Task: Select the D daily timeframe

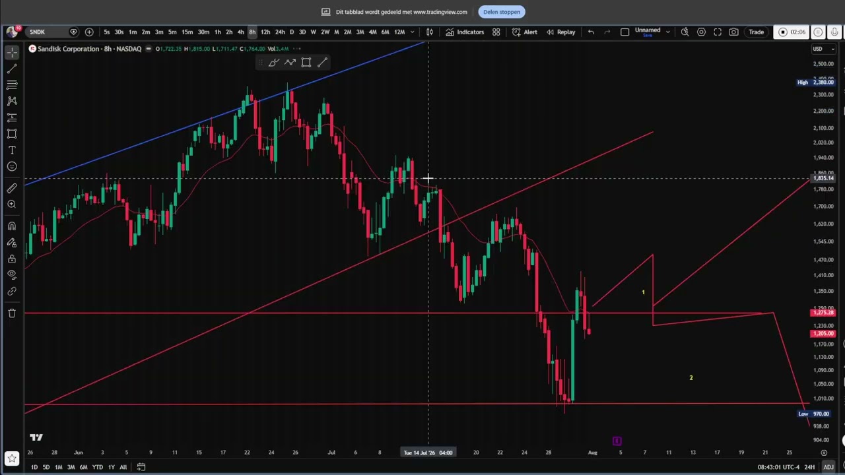Action: tap(291, 32)
